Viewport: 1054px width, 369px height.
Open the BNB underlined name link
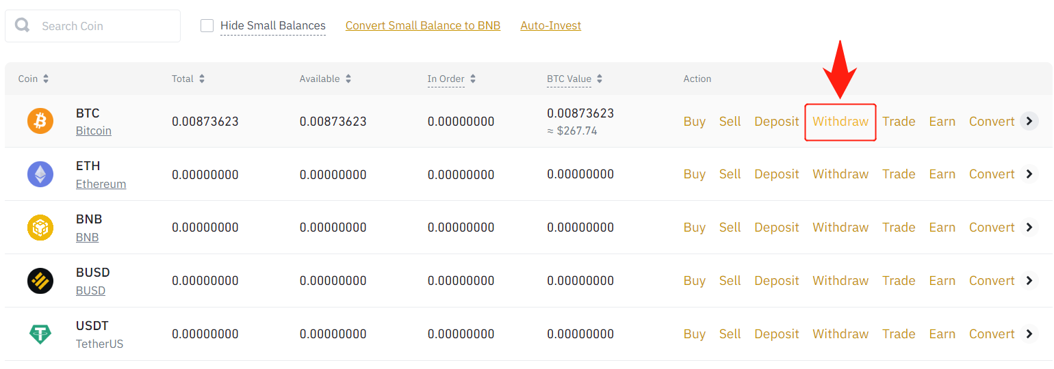click(x=88, y=237)
